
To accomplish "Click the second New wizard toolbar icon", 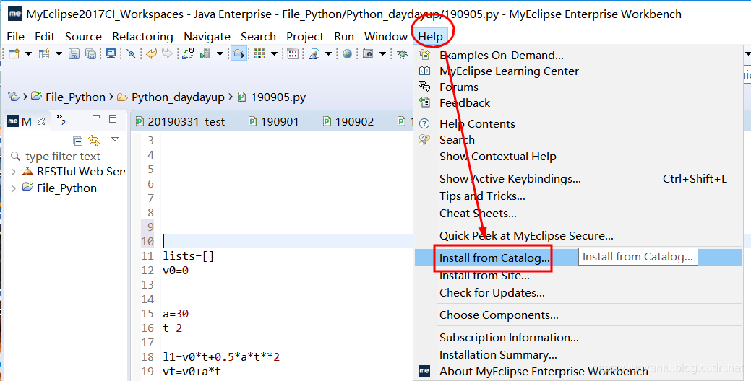I will [x=45, y=53].
